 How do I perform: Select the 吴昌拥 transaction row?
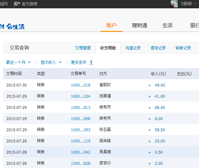pyautogui.click(x=105, y=152)
